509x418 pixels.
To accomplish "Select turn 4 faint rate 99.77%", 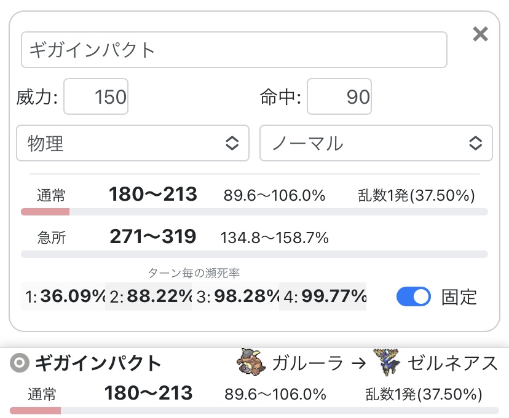I will click(323, 297).
